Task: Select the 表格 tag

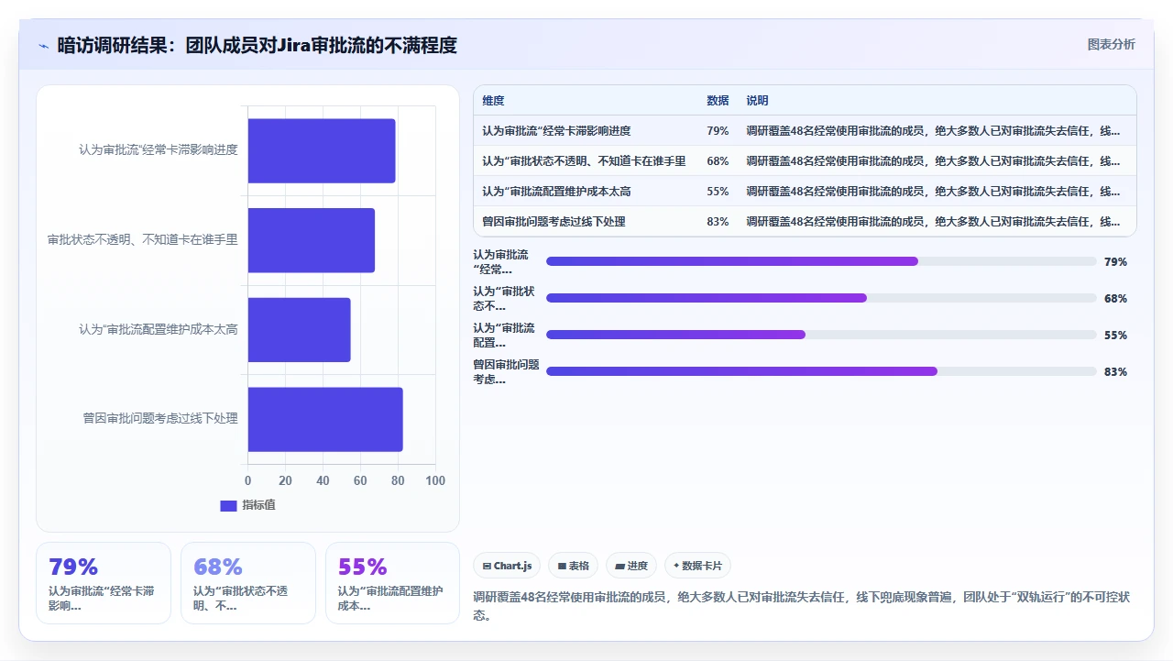Action: [574, 566]
